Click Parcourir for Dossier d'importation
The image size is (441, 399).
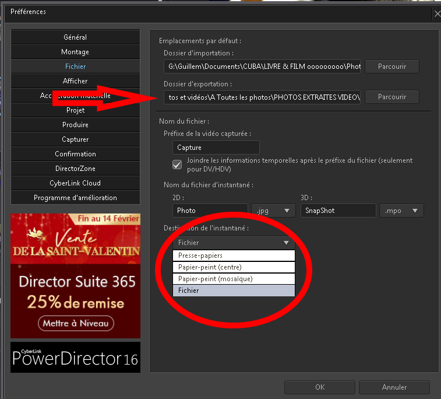[392, 66]
